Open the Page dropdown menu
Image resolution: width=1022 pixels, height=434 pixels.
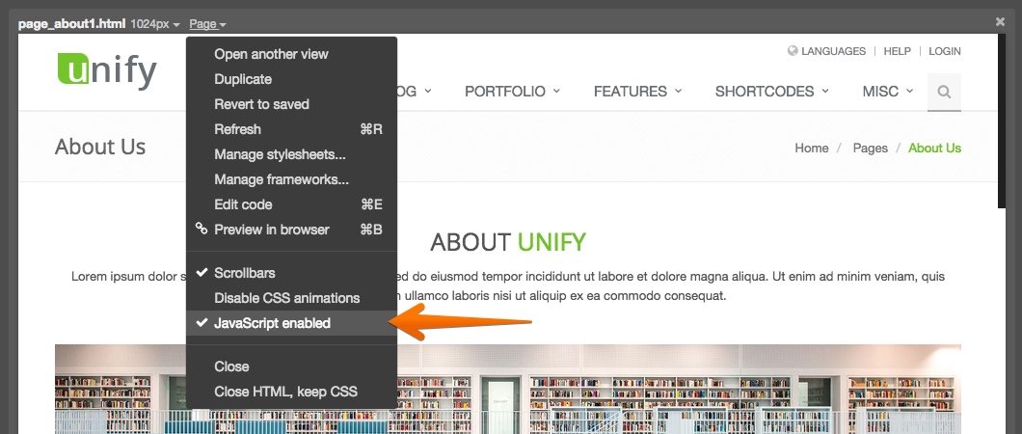click(x=208, y=24)
